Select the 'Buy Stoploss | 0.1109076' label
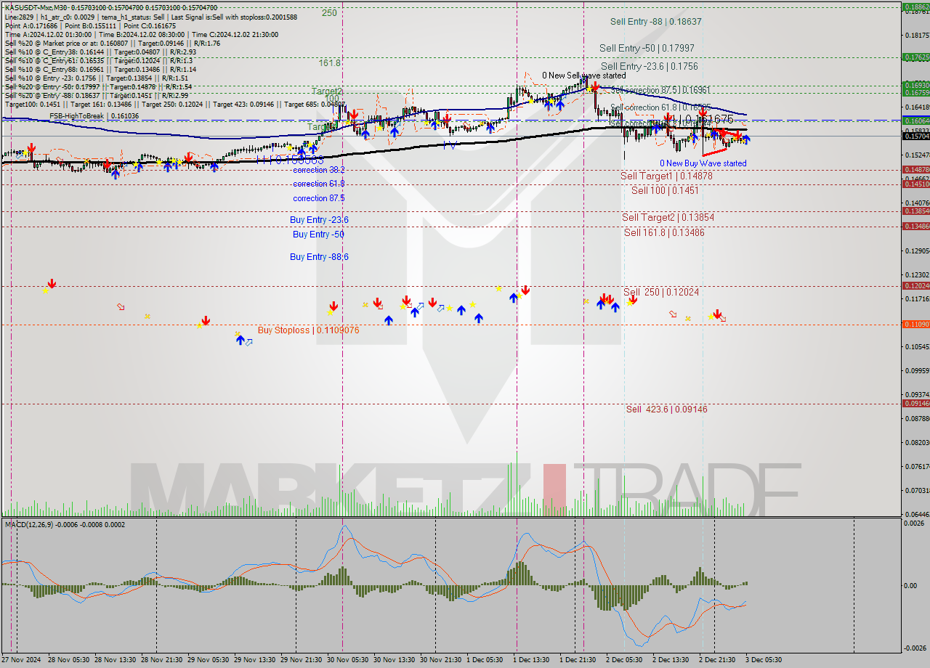The width and height of the screenshot is (930, 668). (308, 330)
